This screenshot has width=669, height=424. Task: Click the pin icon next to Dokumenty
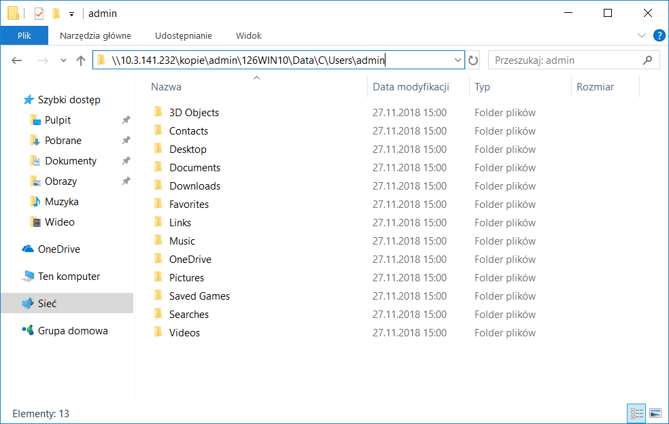click(126, 161)
